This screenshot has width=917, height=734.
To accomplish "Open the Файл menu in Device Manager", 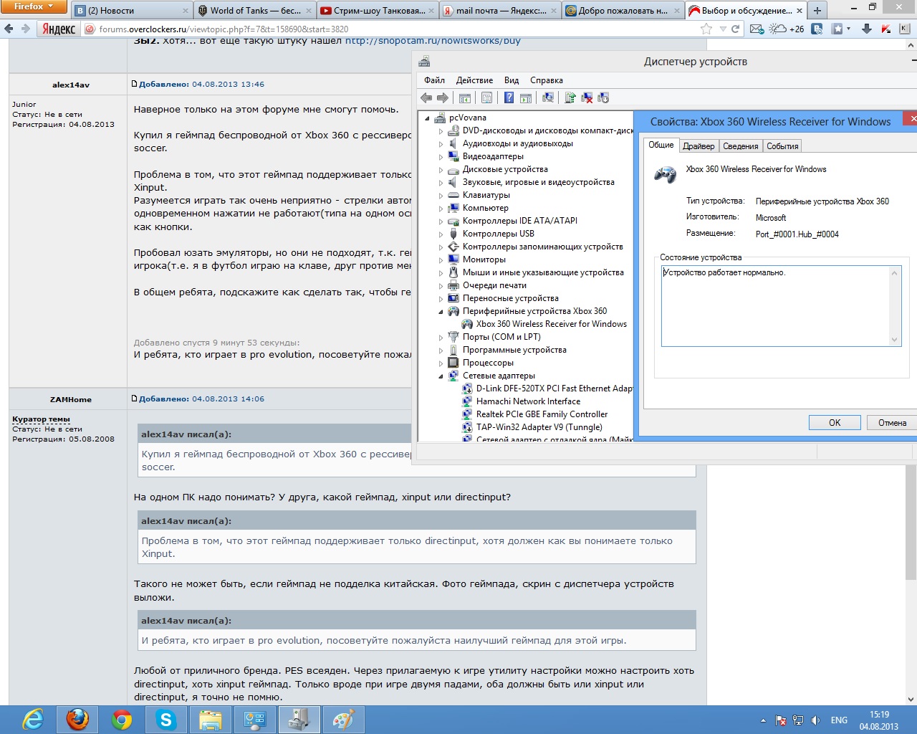I will click(434, 80).
